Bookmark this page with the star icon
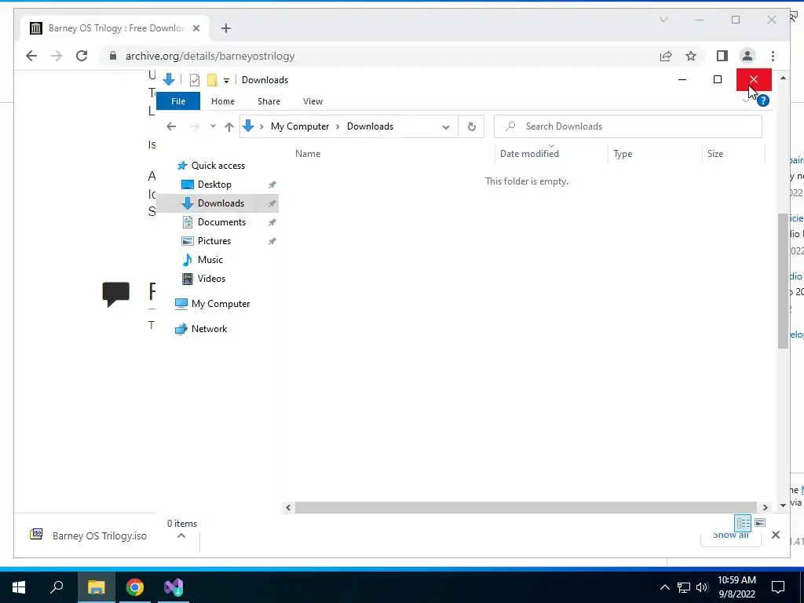 (691, 56)
